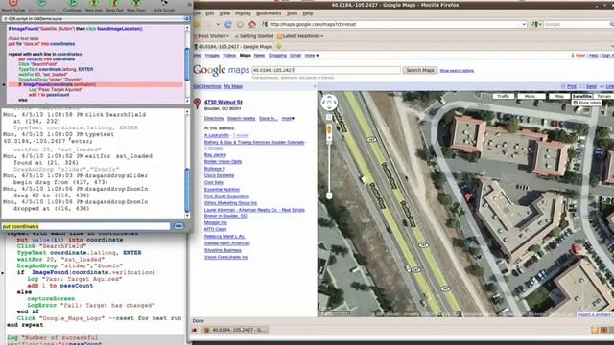
Task: Switch map to Map view
Action: pos(559,96)
